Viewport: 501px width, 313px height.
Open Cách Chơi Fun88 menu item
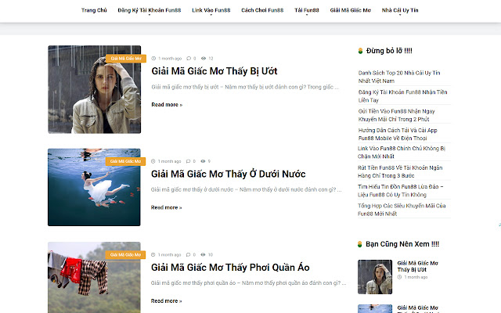pos(262,10)
